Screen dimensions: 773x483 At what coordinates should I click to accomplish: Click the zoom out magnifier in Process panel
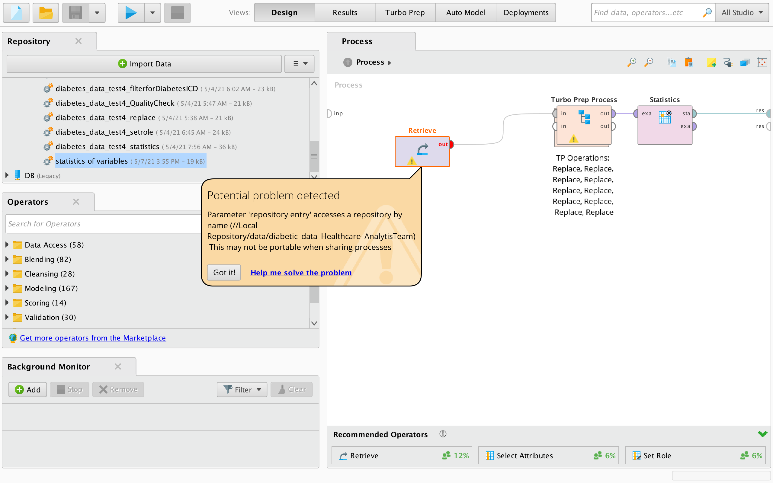point(648,62)
